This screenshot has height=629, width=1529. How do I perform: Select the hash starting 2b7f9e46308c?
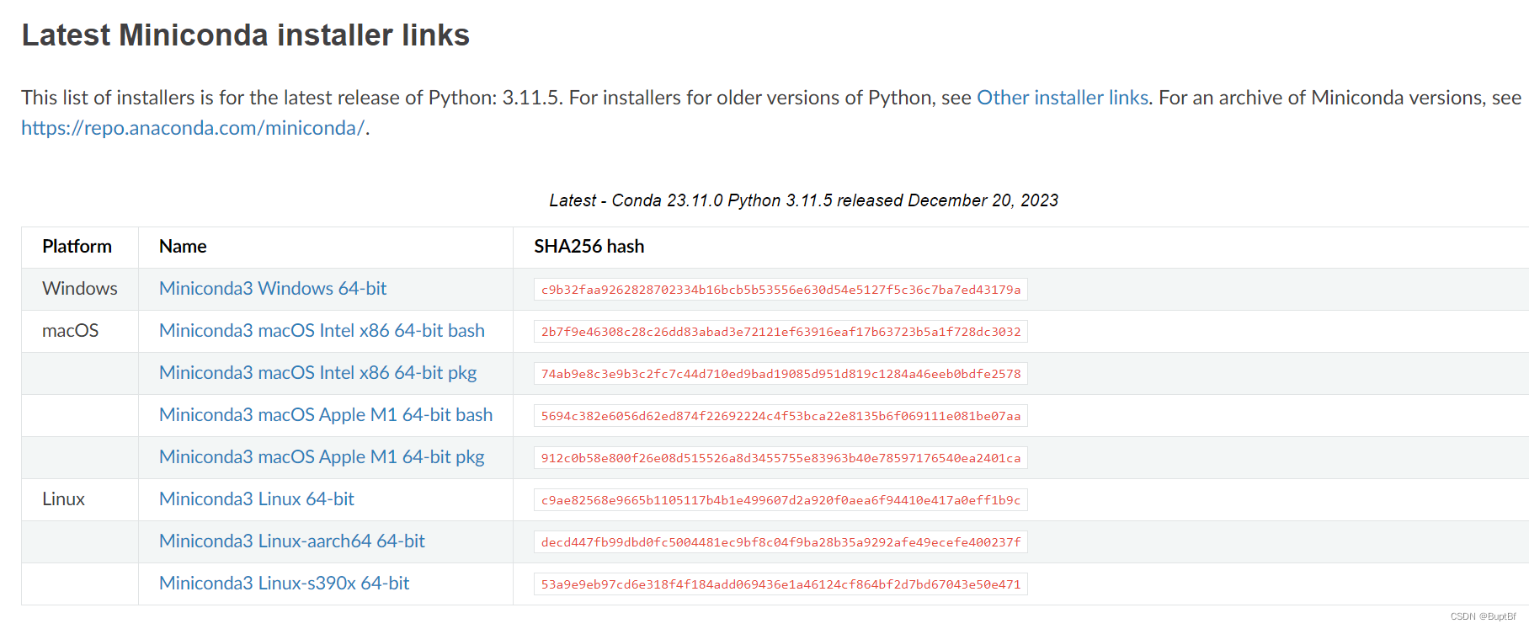tap(780, 332)
